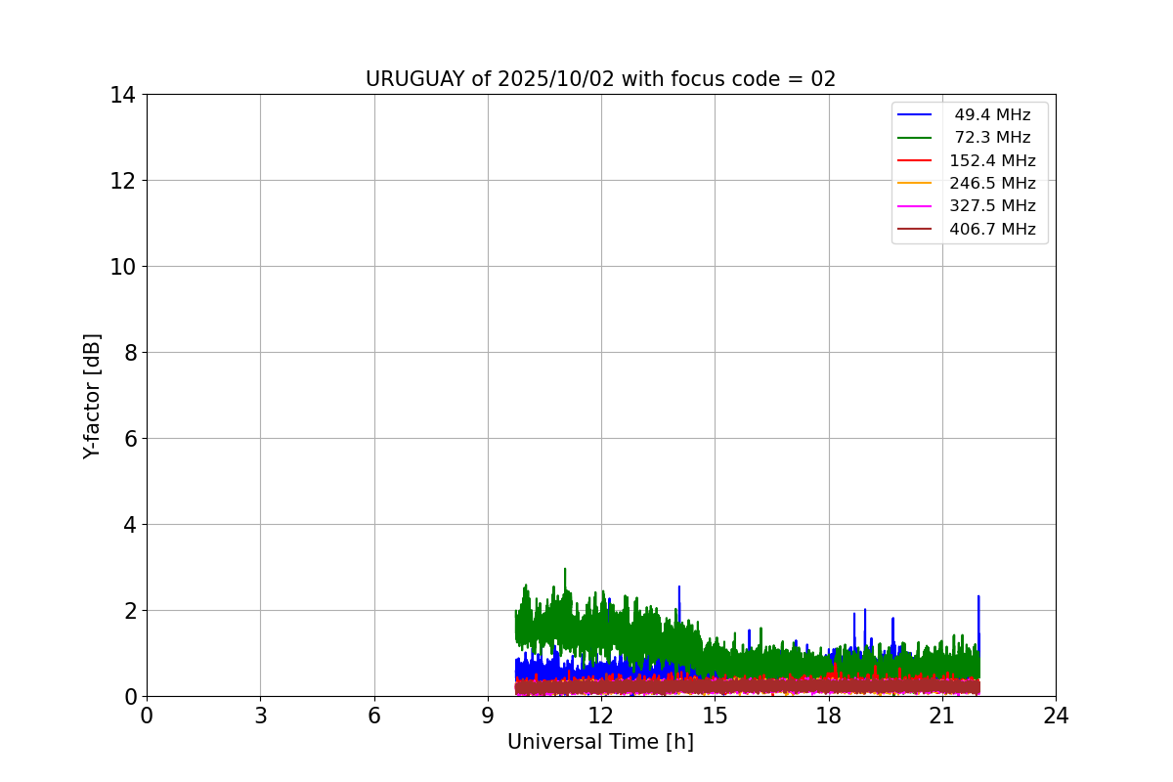Select the 152.4 MHz legend label
The height and width of the screenshot is (782, 1173).
pos(992,161)
